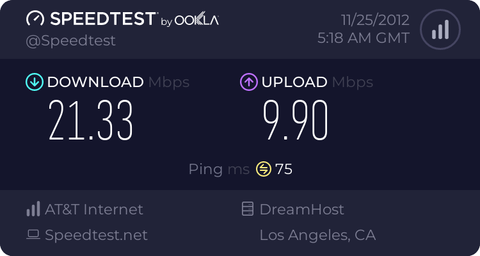The image size is (480, 256).
Task: Click the 11/25/2012 date text
Action: coord(375,20)
